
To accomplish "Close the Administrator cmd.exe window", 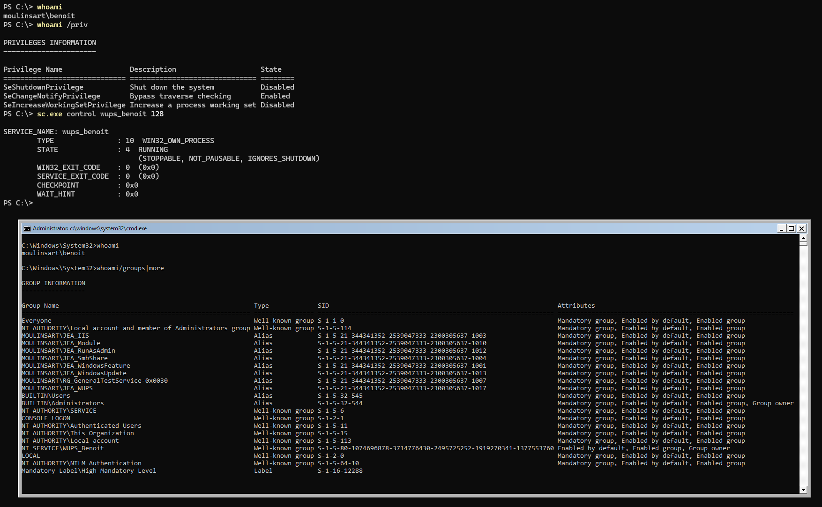I will [x=802, y=228].
